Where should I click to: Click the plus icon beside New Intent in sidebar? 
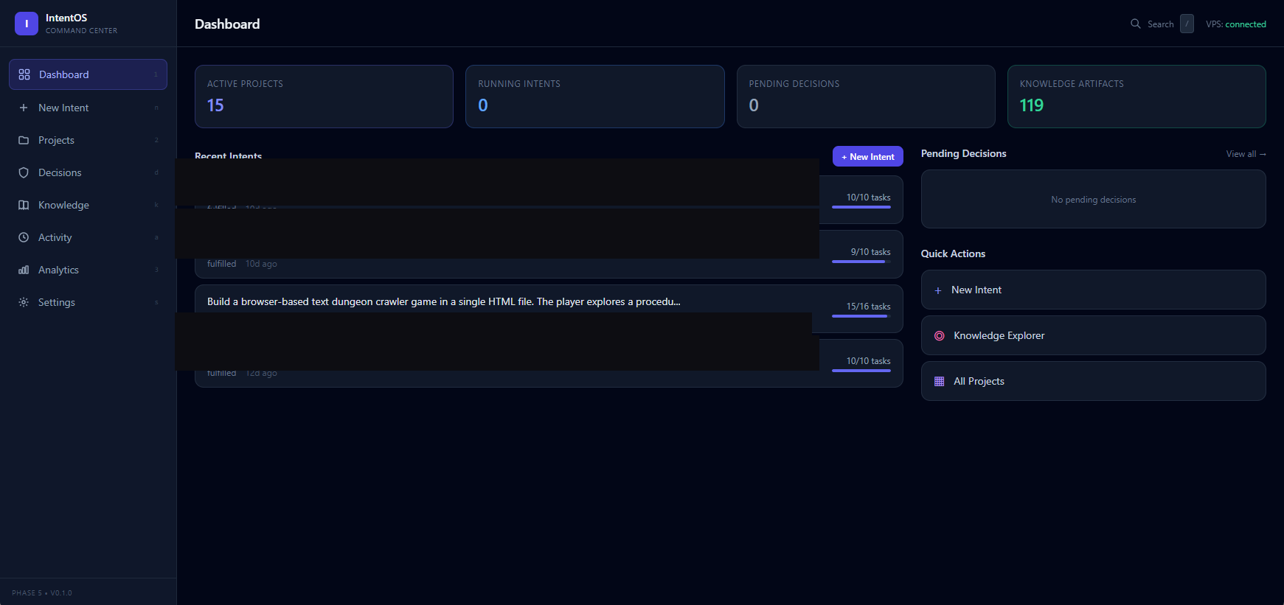(x=24, y=108)
